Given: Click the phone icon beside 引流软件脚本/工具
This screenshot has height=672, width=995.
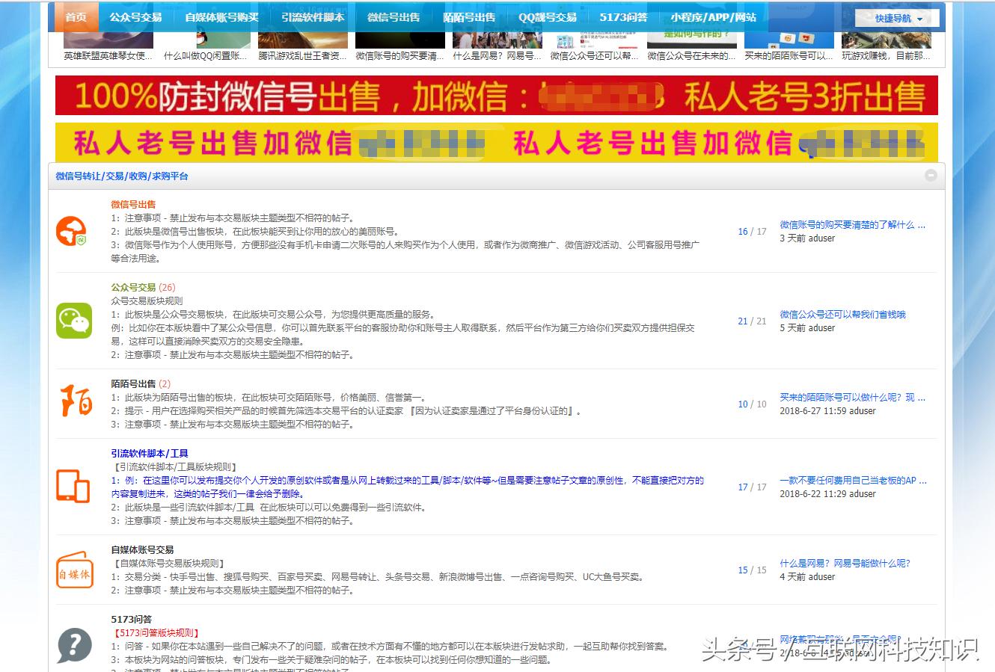Looking at the screenshot, I should pos(74,487).
